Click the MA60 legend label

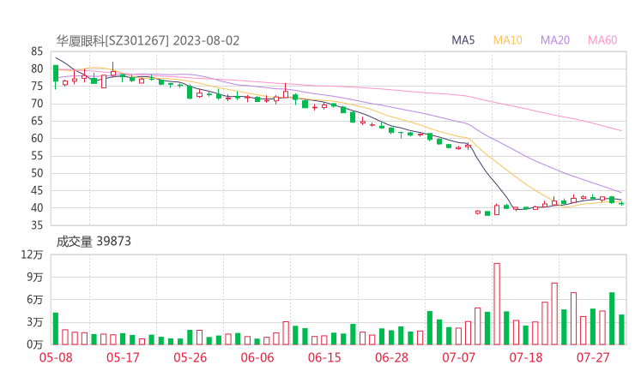coord(602,40)
